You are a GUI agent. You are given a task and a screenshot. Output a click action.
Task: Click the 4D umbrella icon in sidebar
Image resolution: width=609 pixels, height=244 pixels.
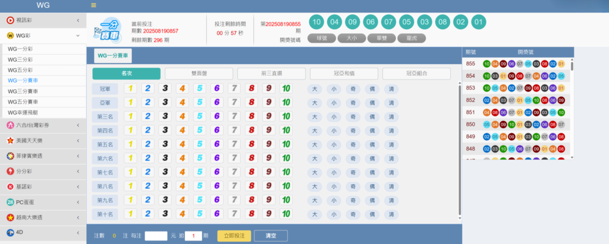pos(10,233)
